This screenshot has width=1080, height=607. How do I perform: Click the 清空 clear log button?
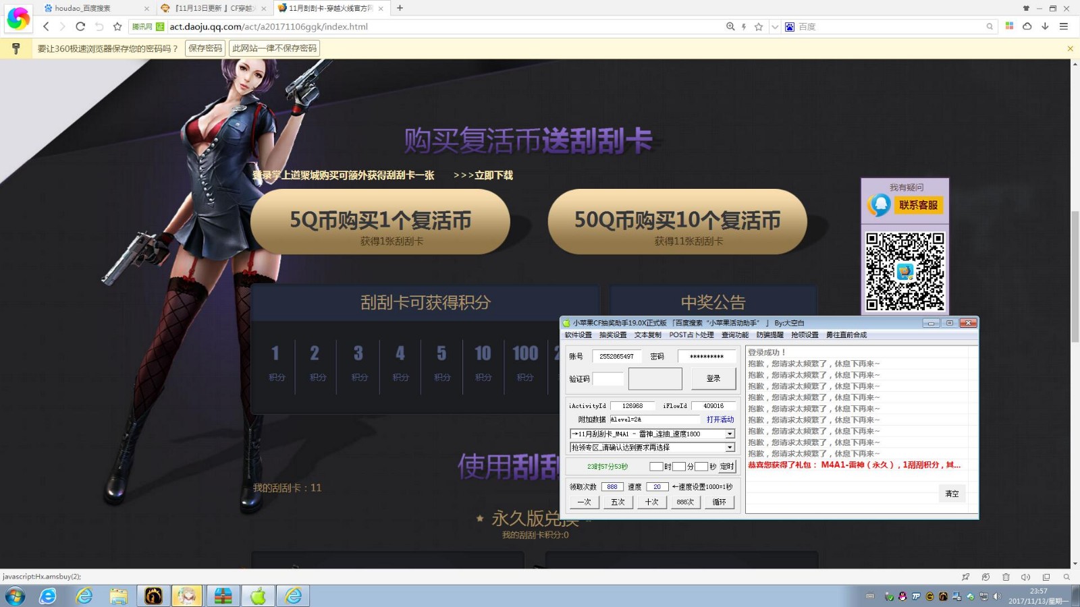952,494
